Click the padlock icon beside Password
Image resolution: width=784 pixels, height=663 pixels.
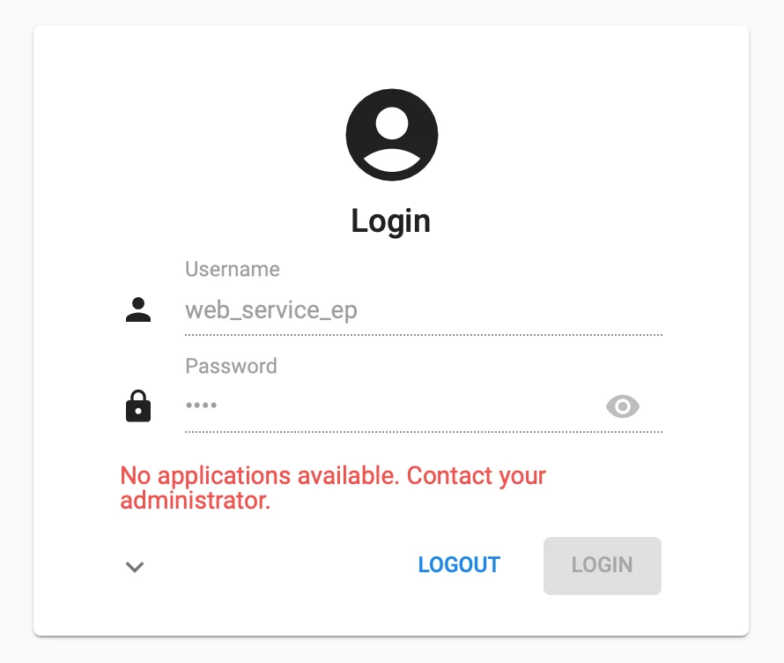coord(138,406)
